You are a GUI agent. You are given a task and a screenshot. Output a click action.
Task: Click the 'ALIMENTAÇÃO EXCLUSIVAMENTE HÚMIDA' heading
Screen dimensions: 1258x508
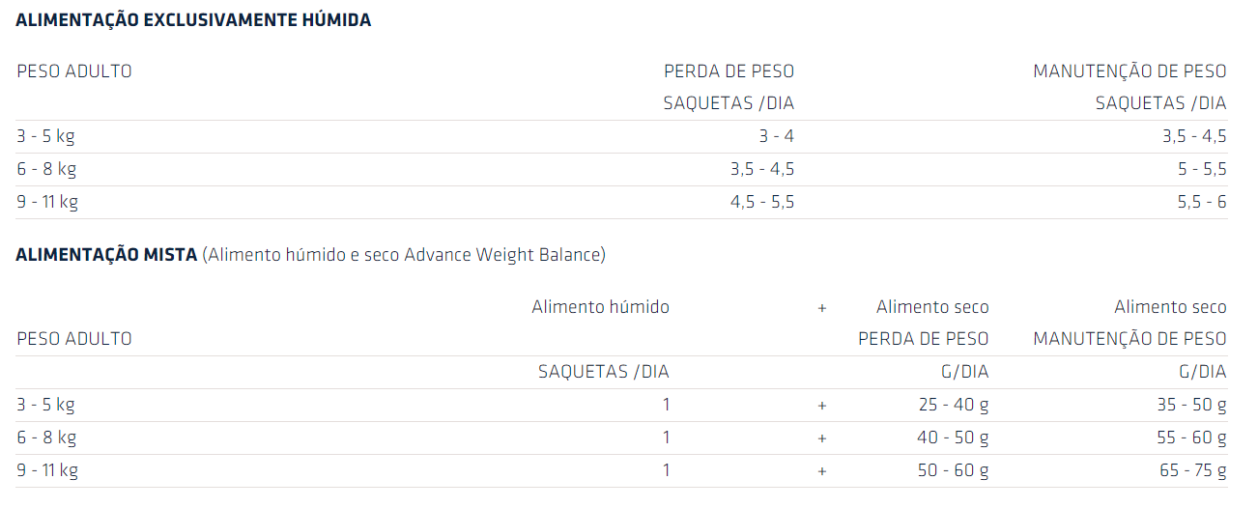tap(193, 20)
